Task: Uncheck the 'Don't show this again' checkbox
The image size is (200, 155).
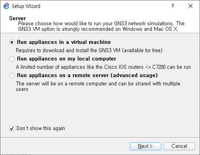Action: pos(12,129)
